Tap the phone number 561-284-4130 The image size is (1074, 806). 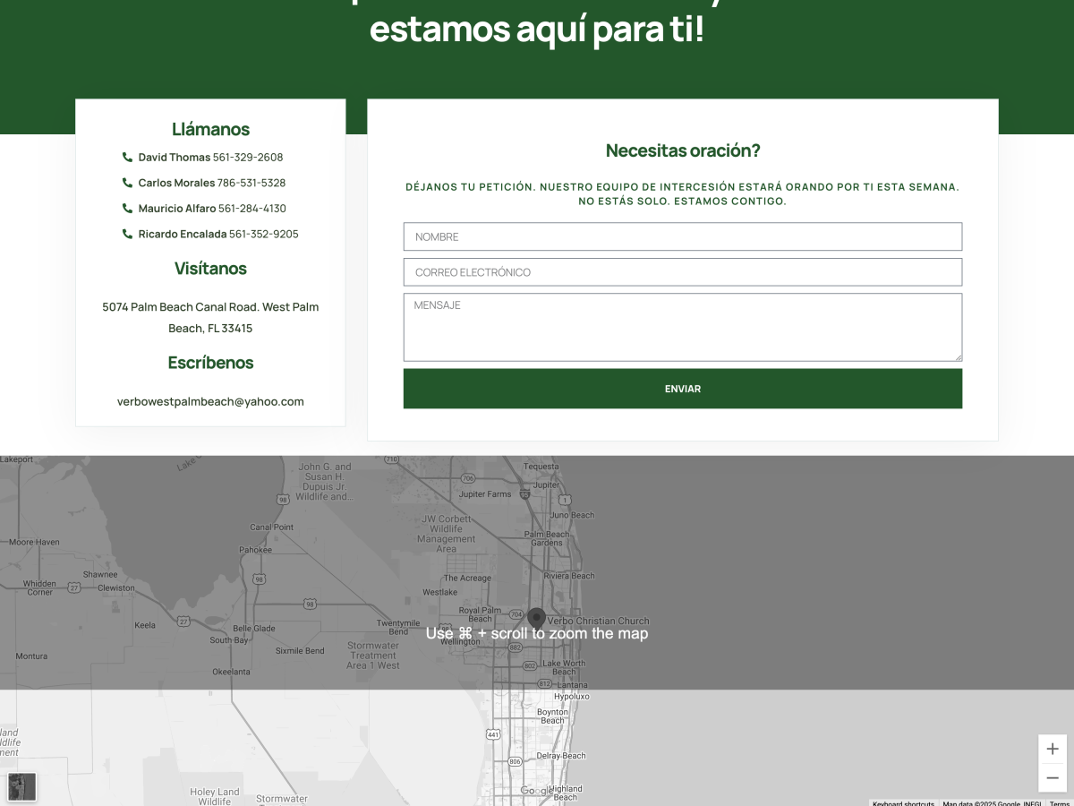point(252,209)
